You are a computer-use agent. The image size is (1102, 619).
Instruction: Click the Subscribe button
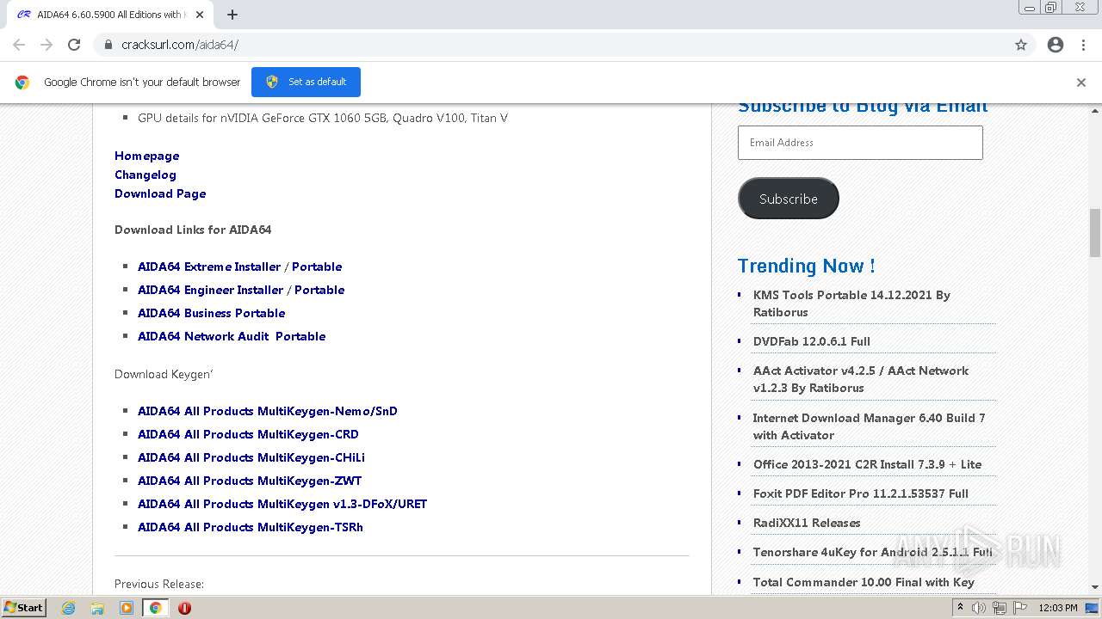pos(788,199)
